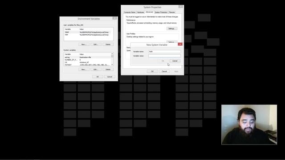Switch to the Remote tab
This screenshot has width=285, height=160.
coord(172,12)
